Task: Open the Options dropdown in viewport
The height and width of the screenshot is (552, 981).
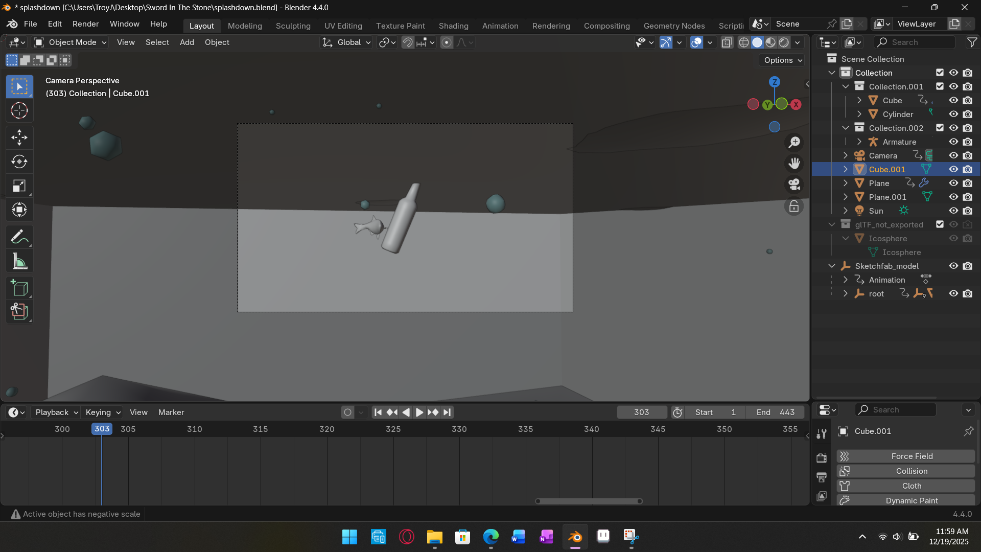Action: [783, 60]
